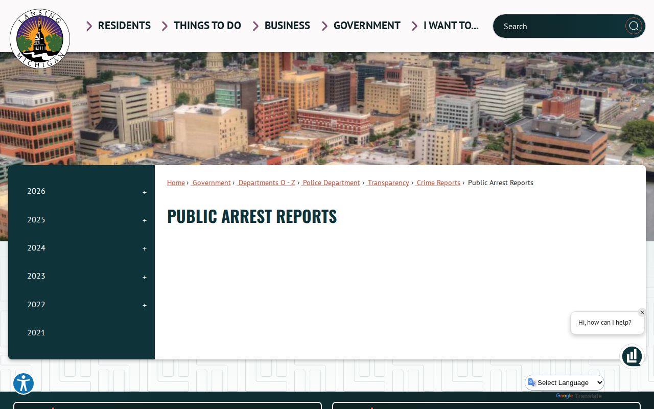Open the I Want To menu
This screenshot has width=654, height=409.
[x=451, y=26]
